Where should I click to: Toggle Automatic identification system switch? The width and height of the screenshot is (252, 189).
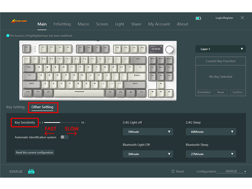coord(65,137)
